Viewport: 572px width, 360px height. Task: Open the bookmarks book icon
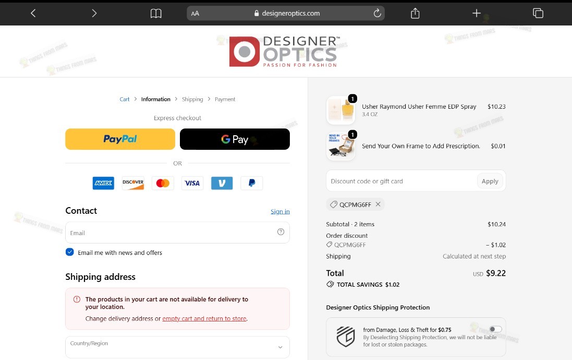156,14
